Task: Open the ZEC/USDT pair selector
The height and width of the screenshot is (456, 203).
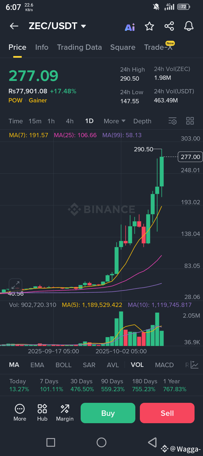Action: click(x=57, y=26)
